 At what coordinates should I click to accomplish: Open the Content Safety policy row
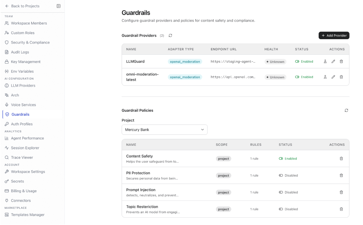click(x=236, y=158)
